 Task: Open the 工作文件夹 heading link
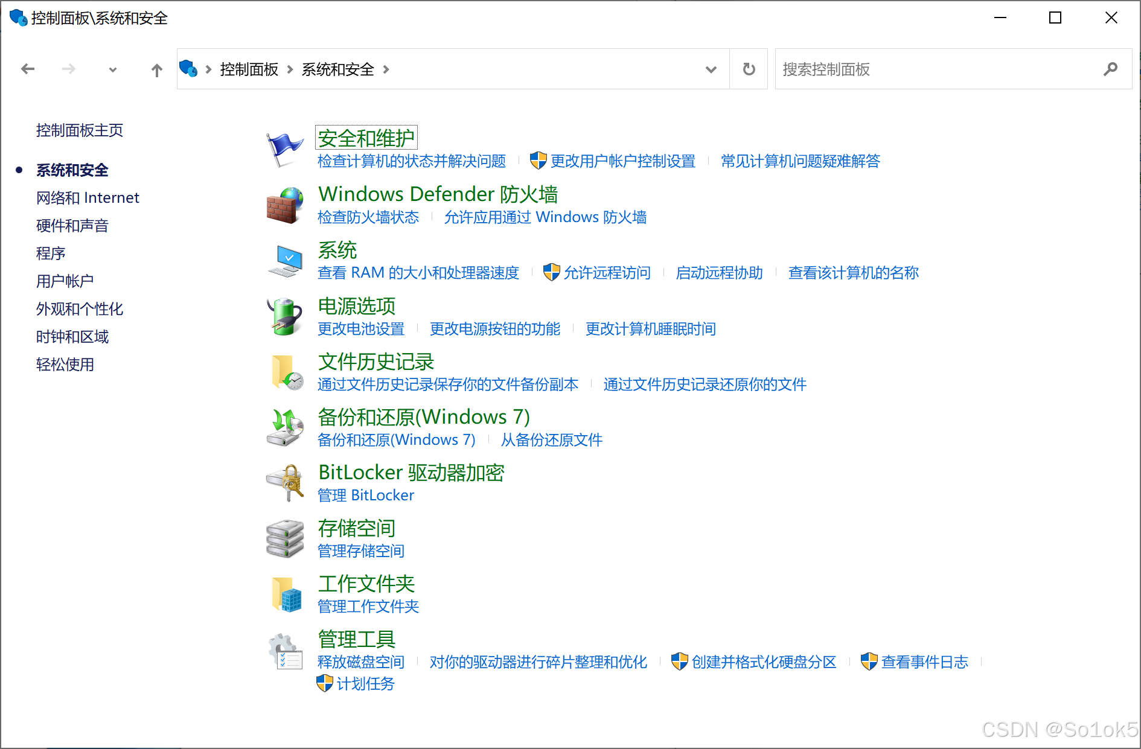366,584
